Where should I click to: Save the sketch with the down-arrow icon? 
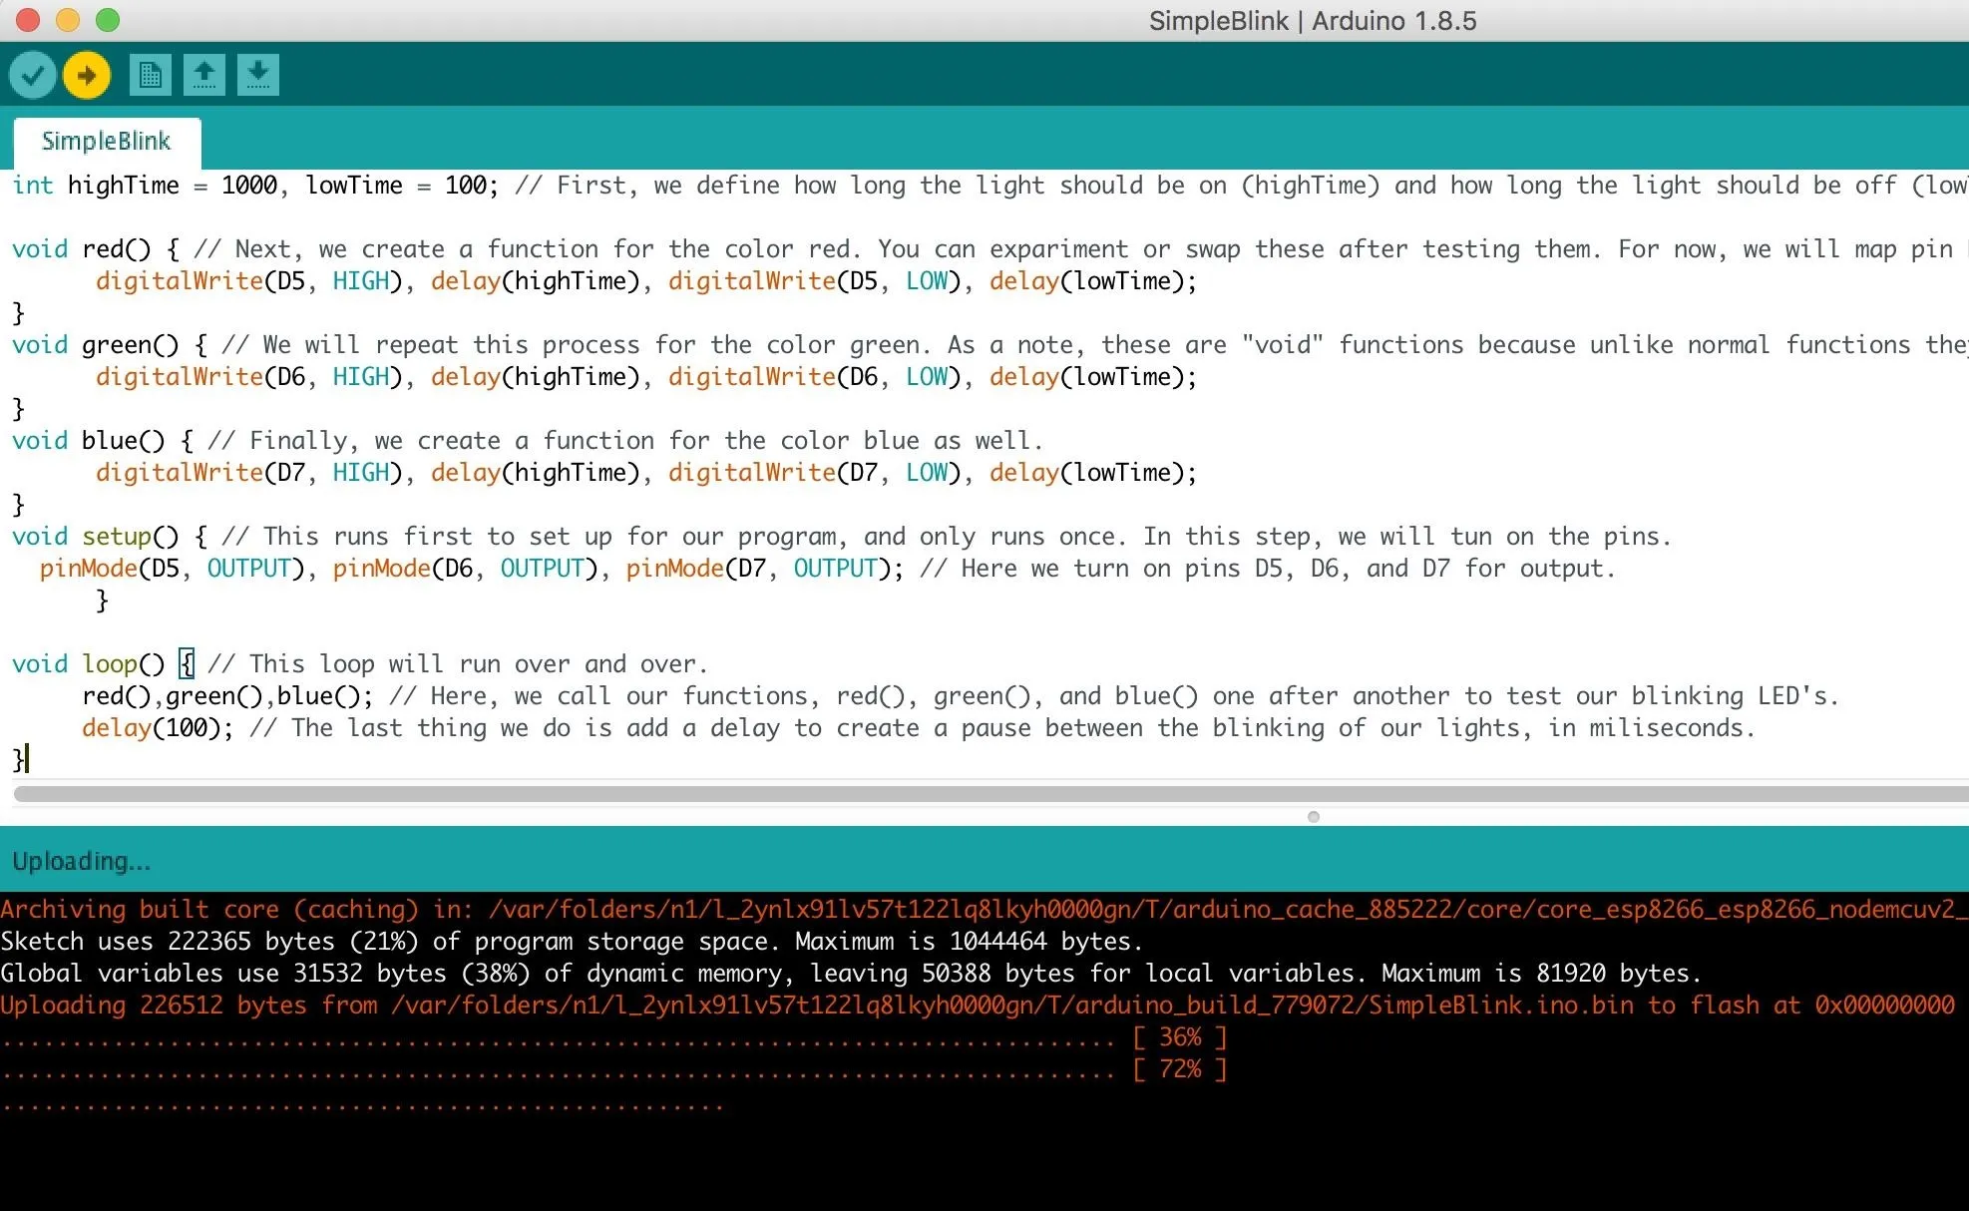point(258,75)
